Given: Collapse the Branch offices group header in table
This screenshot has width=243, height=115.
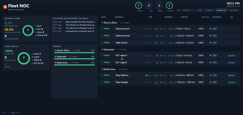Looking at the screenshot, I should pos(109,23).
